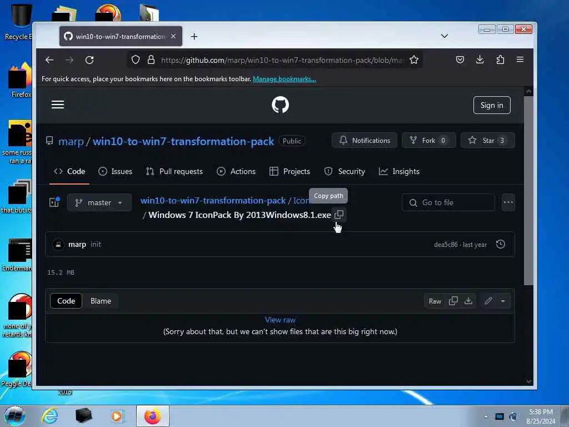Open the Manage bookmarks link
569x427 pixels.
[x=284, y=79]
